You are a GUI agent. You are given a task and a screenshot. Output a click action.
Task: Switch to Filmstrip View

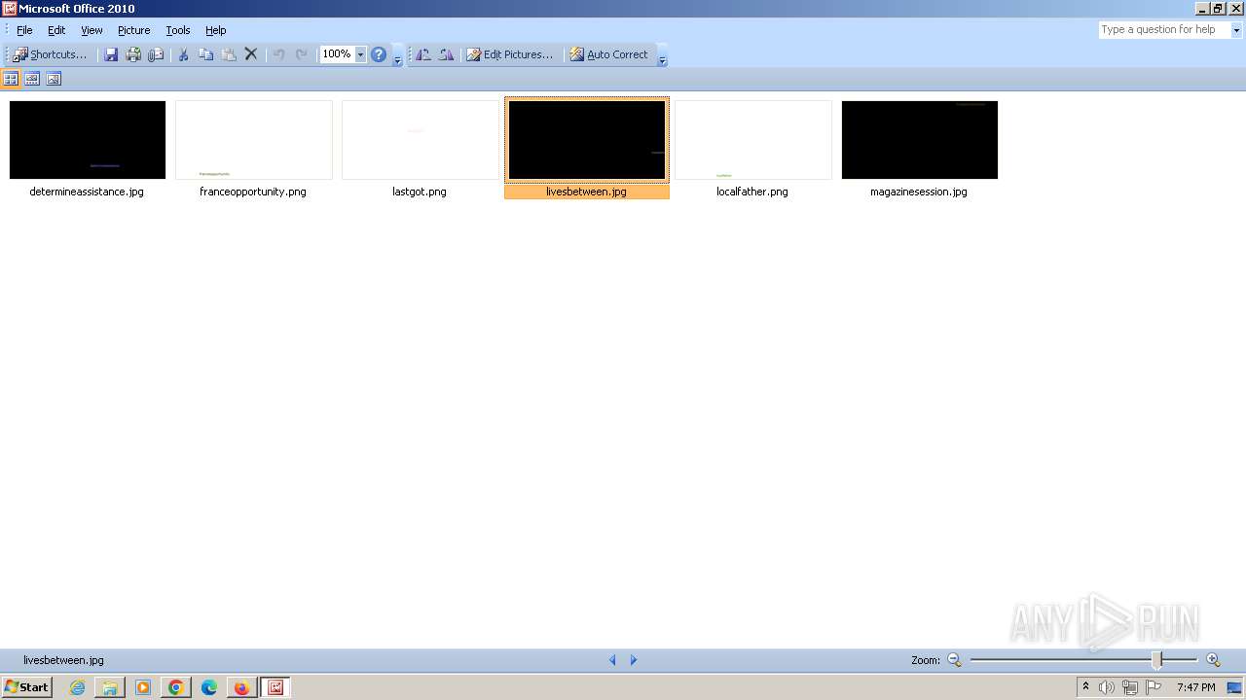click(32, 79)
